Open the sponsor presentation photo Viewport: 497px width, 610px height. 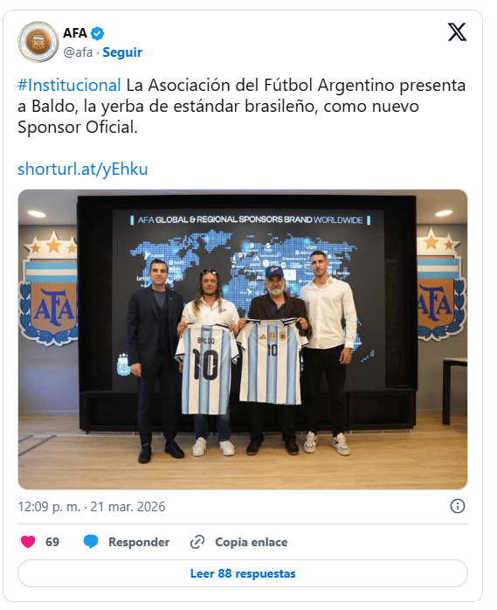243,339
